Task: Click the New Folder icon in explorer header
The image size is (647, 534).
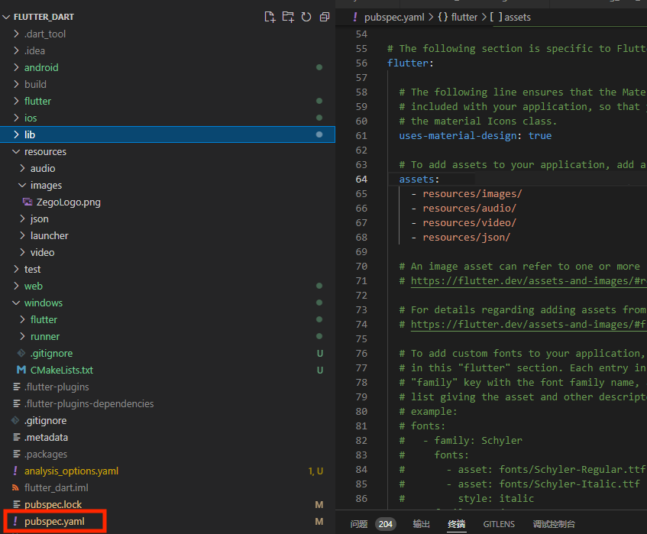Action: coord(288,17)
